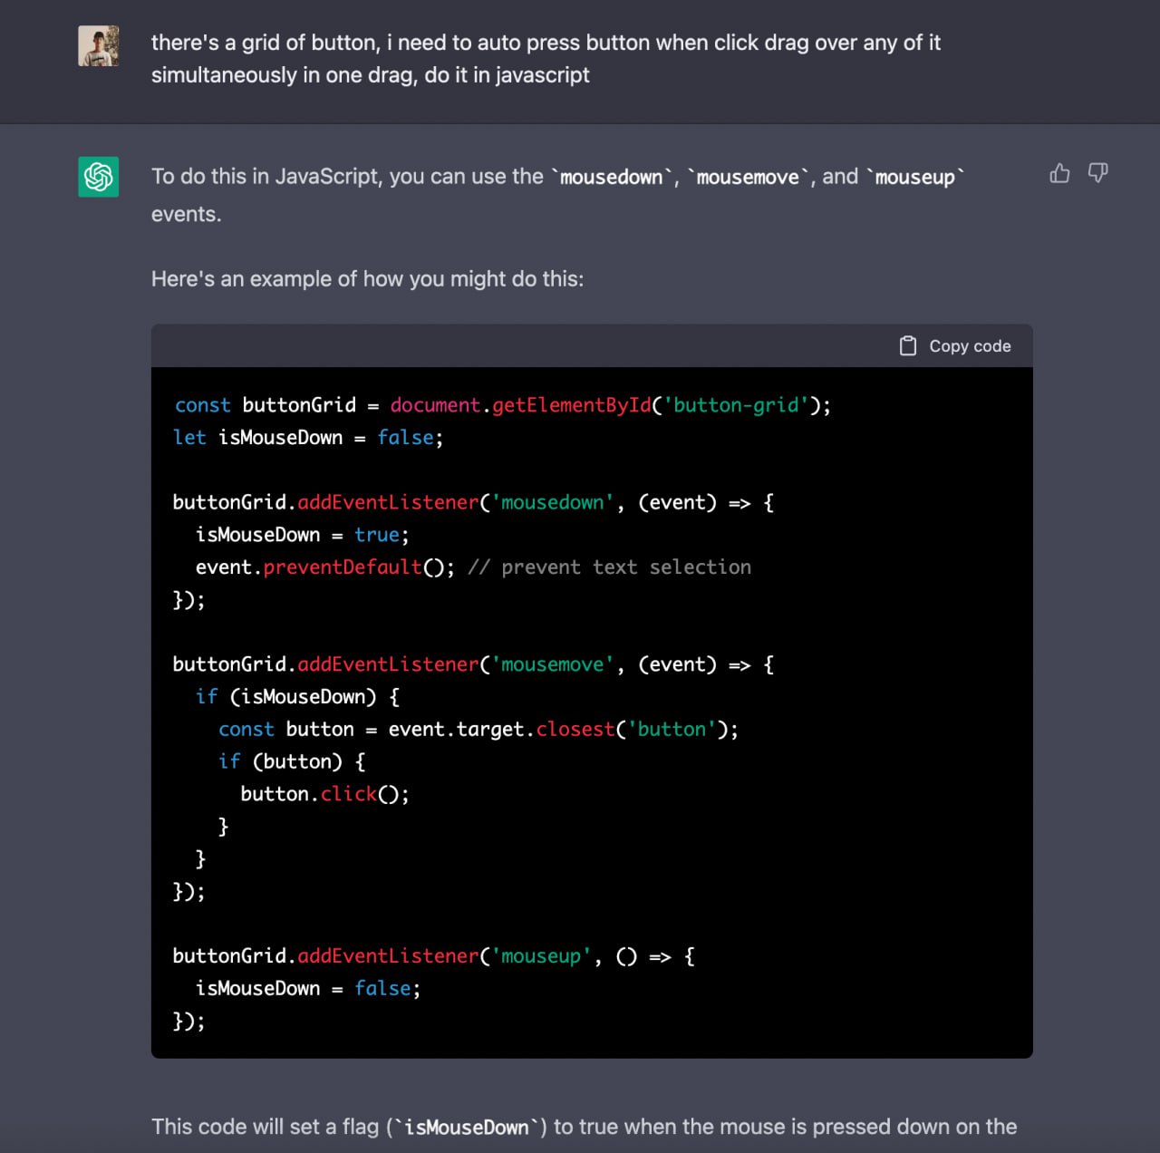Click the inline `mousedown` code in the reply
The height and width of the screenshot is (1153, 1160).
pyautogui.click(x=612, y=177)
